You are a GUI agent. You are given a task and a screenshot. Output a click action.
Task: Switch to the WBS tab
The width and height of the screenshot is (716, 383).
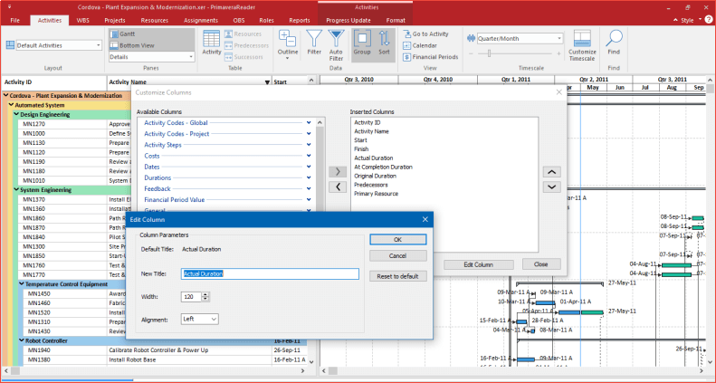coord(82,20)
